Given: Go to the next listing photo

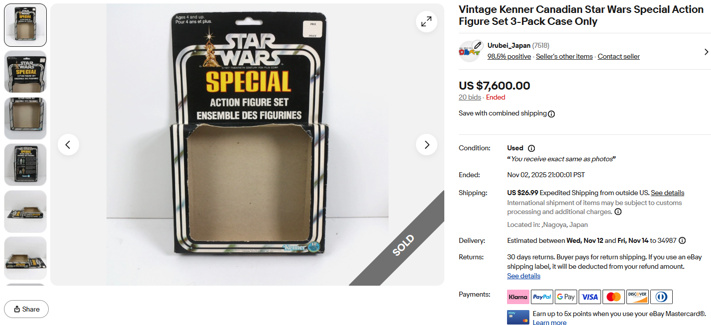Looking at the screenshot, I should (426, 145).
